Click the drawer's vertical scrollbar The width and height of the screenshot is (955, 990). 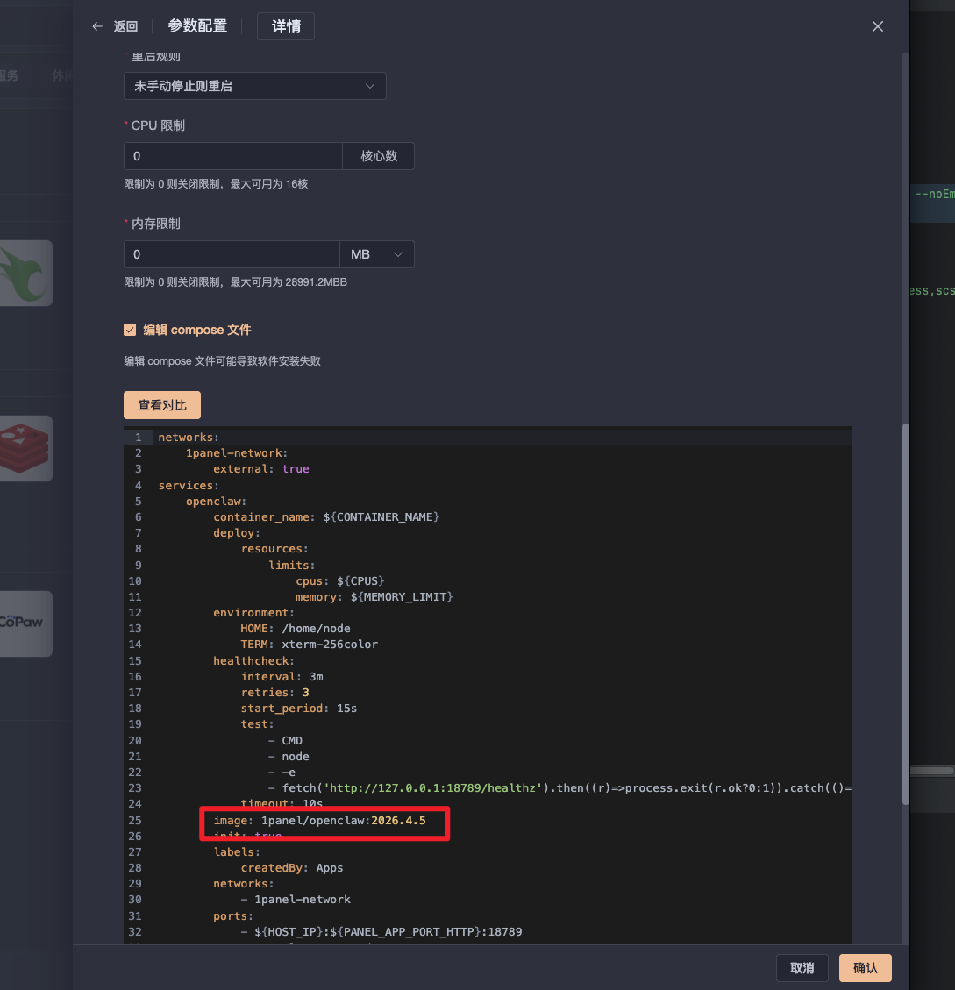905,614
